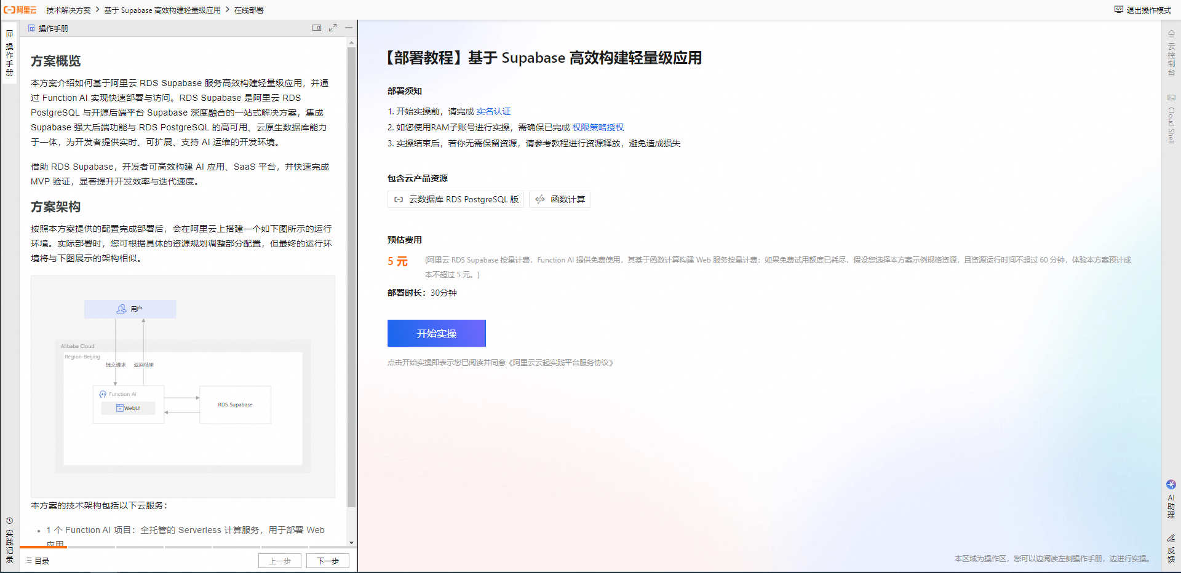The height and width of the screenshot is (573, 1181).
Task: Go to next step with 下一步
Action: click(x=328, y=561)
